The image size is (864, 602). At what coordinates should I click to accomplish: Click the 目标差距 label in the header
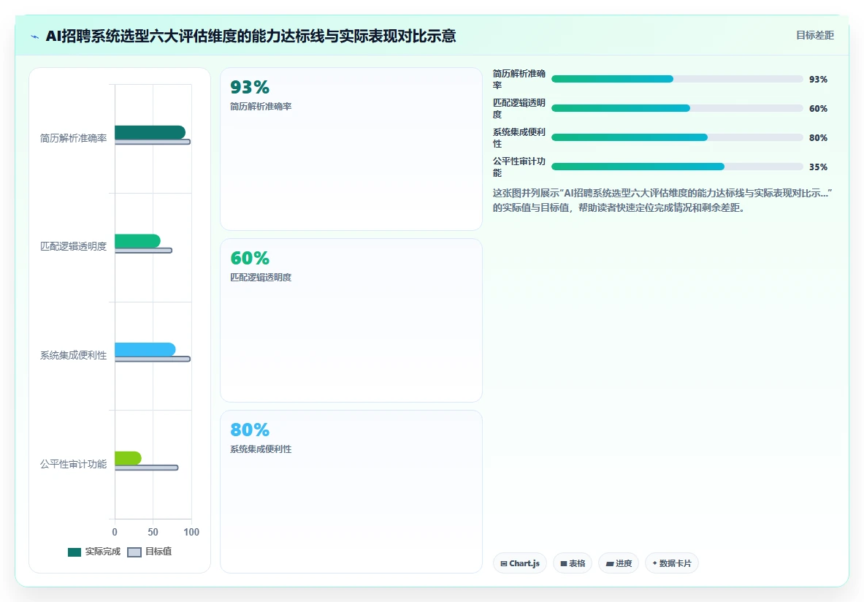pos(814,35)
